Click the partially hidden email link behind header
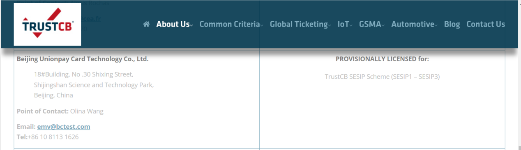Image resolution: width=521 pixels, height=150 pixels. pos(91,18)
